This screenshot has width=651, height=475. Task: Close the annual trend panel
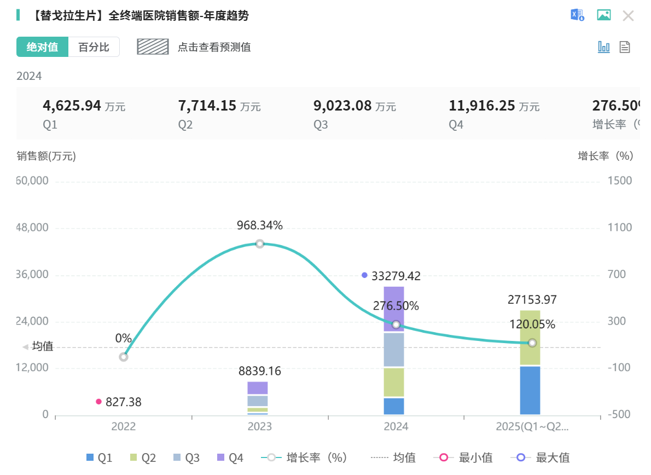(x=628, y=16)
